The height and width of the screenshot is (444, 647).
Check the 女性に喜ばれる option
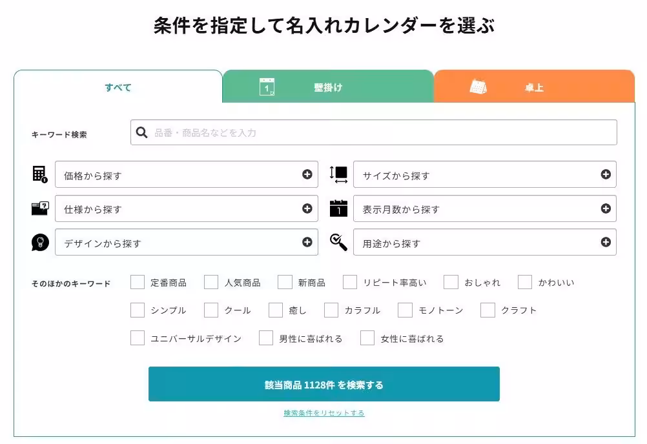367,338
